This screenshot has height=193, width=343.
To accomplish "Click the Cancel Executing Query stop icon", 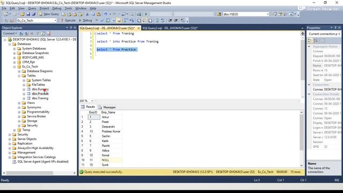I will pyautogui.click(x=96, y=20).
